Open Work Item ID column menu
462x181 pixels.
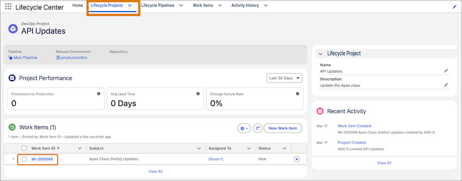79,148
